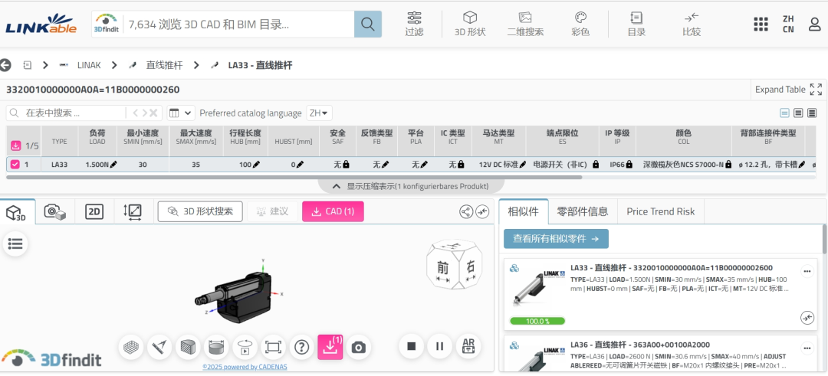The width and height of the screenshot is (828, 376).
Task: Switch to the 相似件 tab
Action: pyautogui.click(x=524, y=211)
